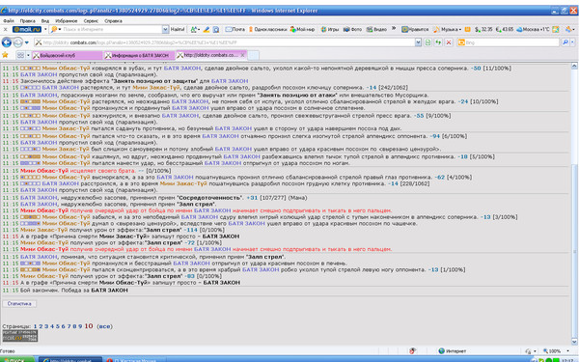Open the Музыка dropdown
579x362 pixels.
(x=447, y=29)
